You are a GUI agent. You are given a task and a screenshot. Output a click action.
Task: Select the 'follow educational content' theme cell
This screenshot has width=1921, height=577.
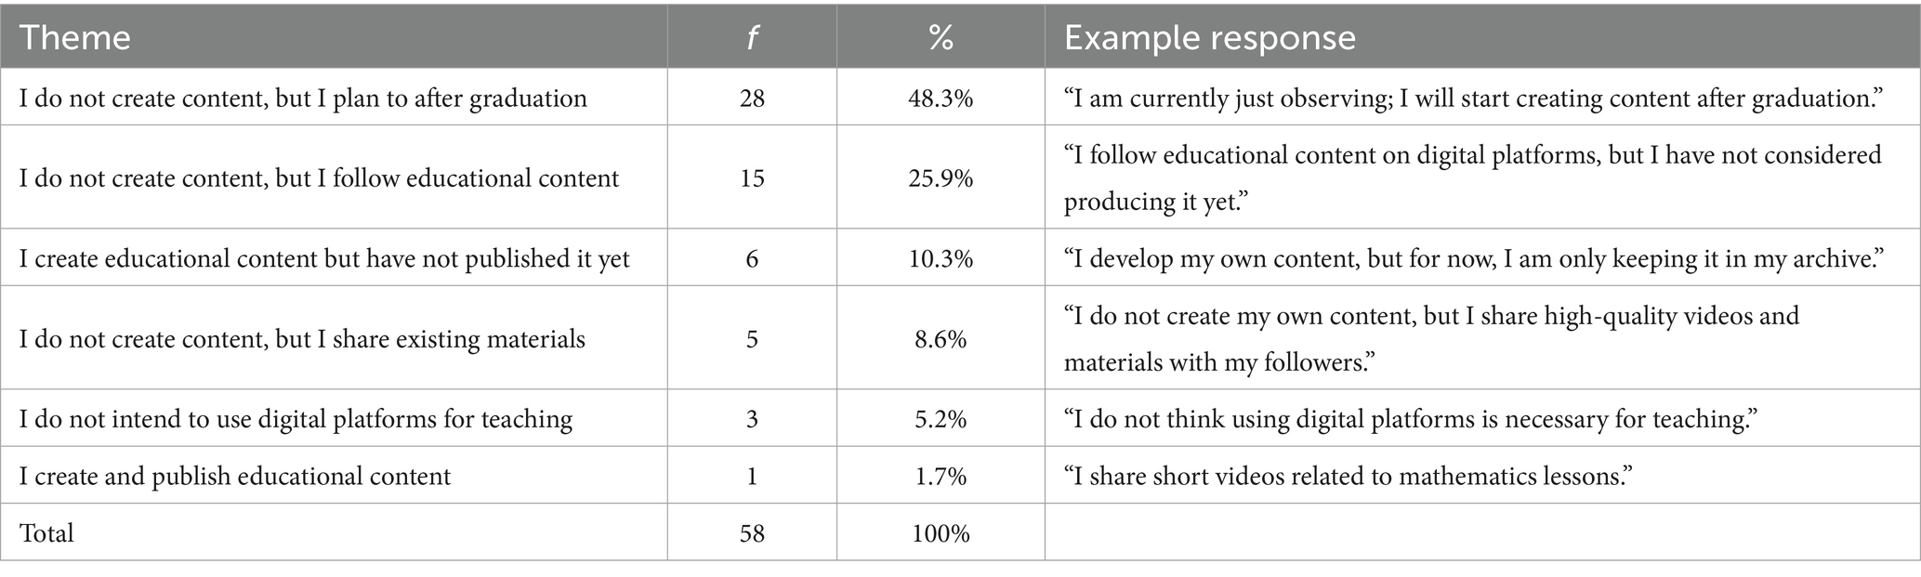[319, 178]
